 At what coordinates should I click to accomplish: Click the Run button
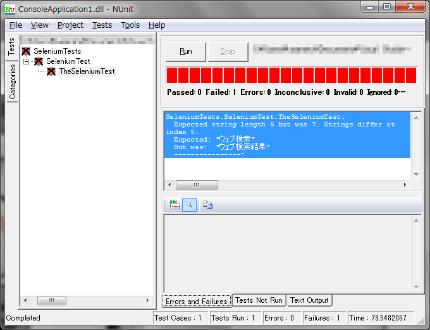point(186,52)
